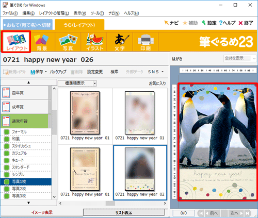The width and height of the screenshot is (258, 218).
Task: Open the ナビ(N) menu
Action: point(114,13)
